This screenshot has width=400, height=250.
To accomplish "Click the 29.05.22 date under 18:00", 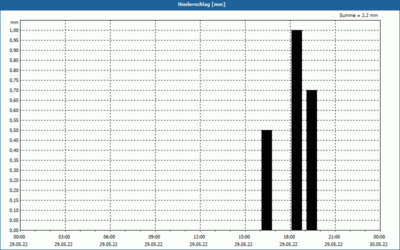I will click(x=288, y=244).
